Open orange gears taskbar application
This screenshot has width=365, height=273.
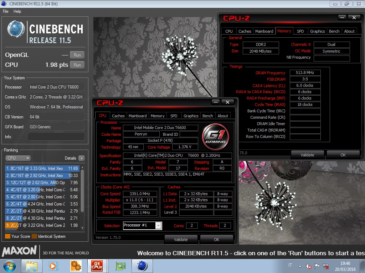coord(76,266)
